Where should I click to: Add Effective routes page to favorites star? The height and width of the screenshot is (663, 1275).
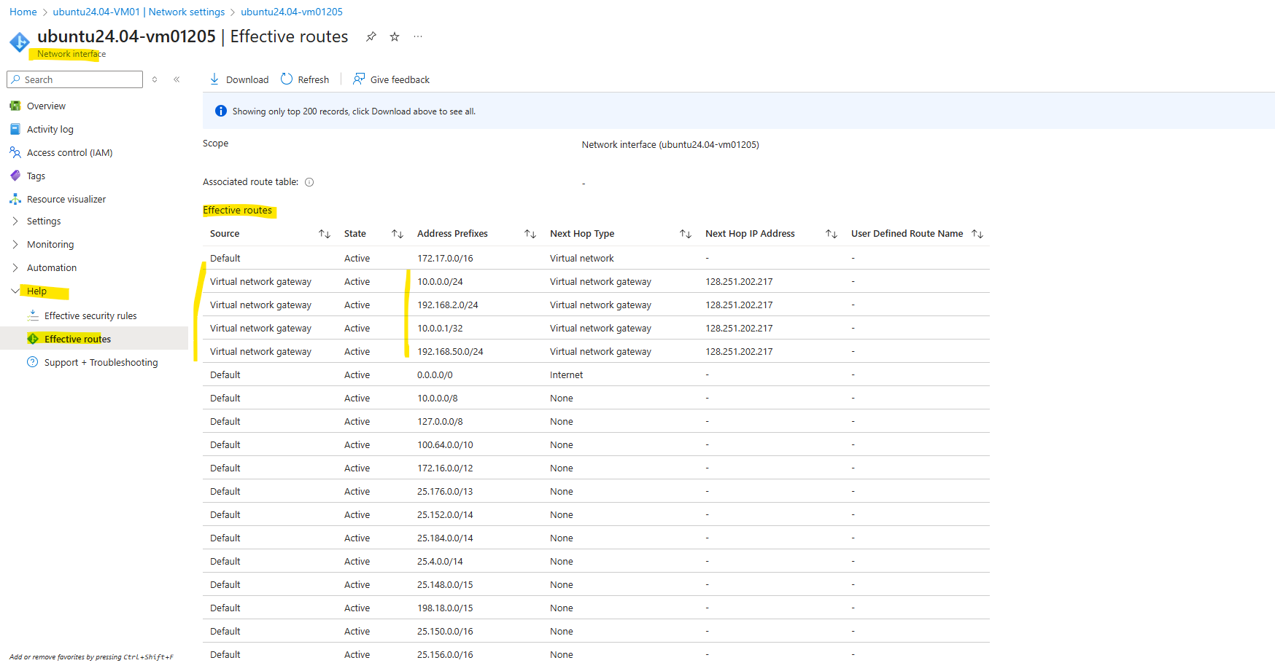click(x=395, y=36)
